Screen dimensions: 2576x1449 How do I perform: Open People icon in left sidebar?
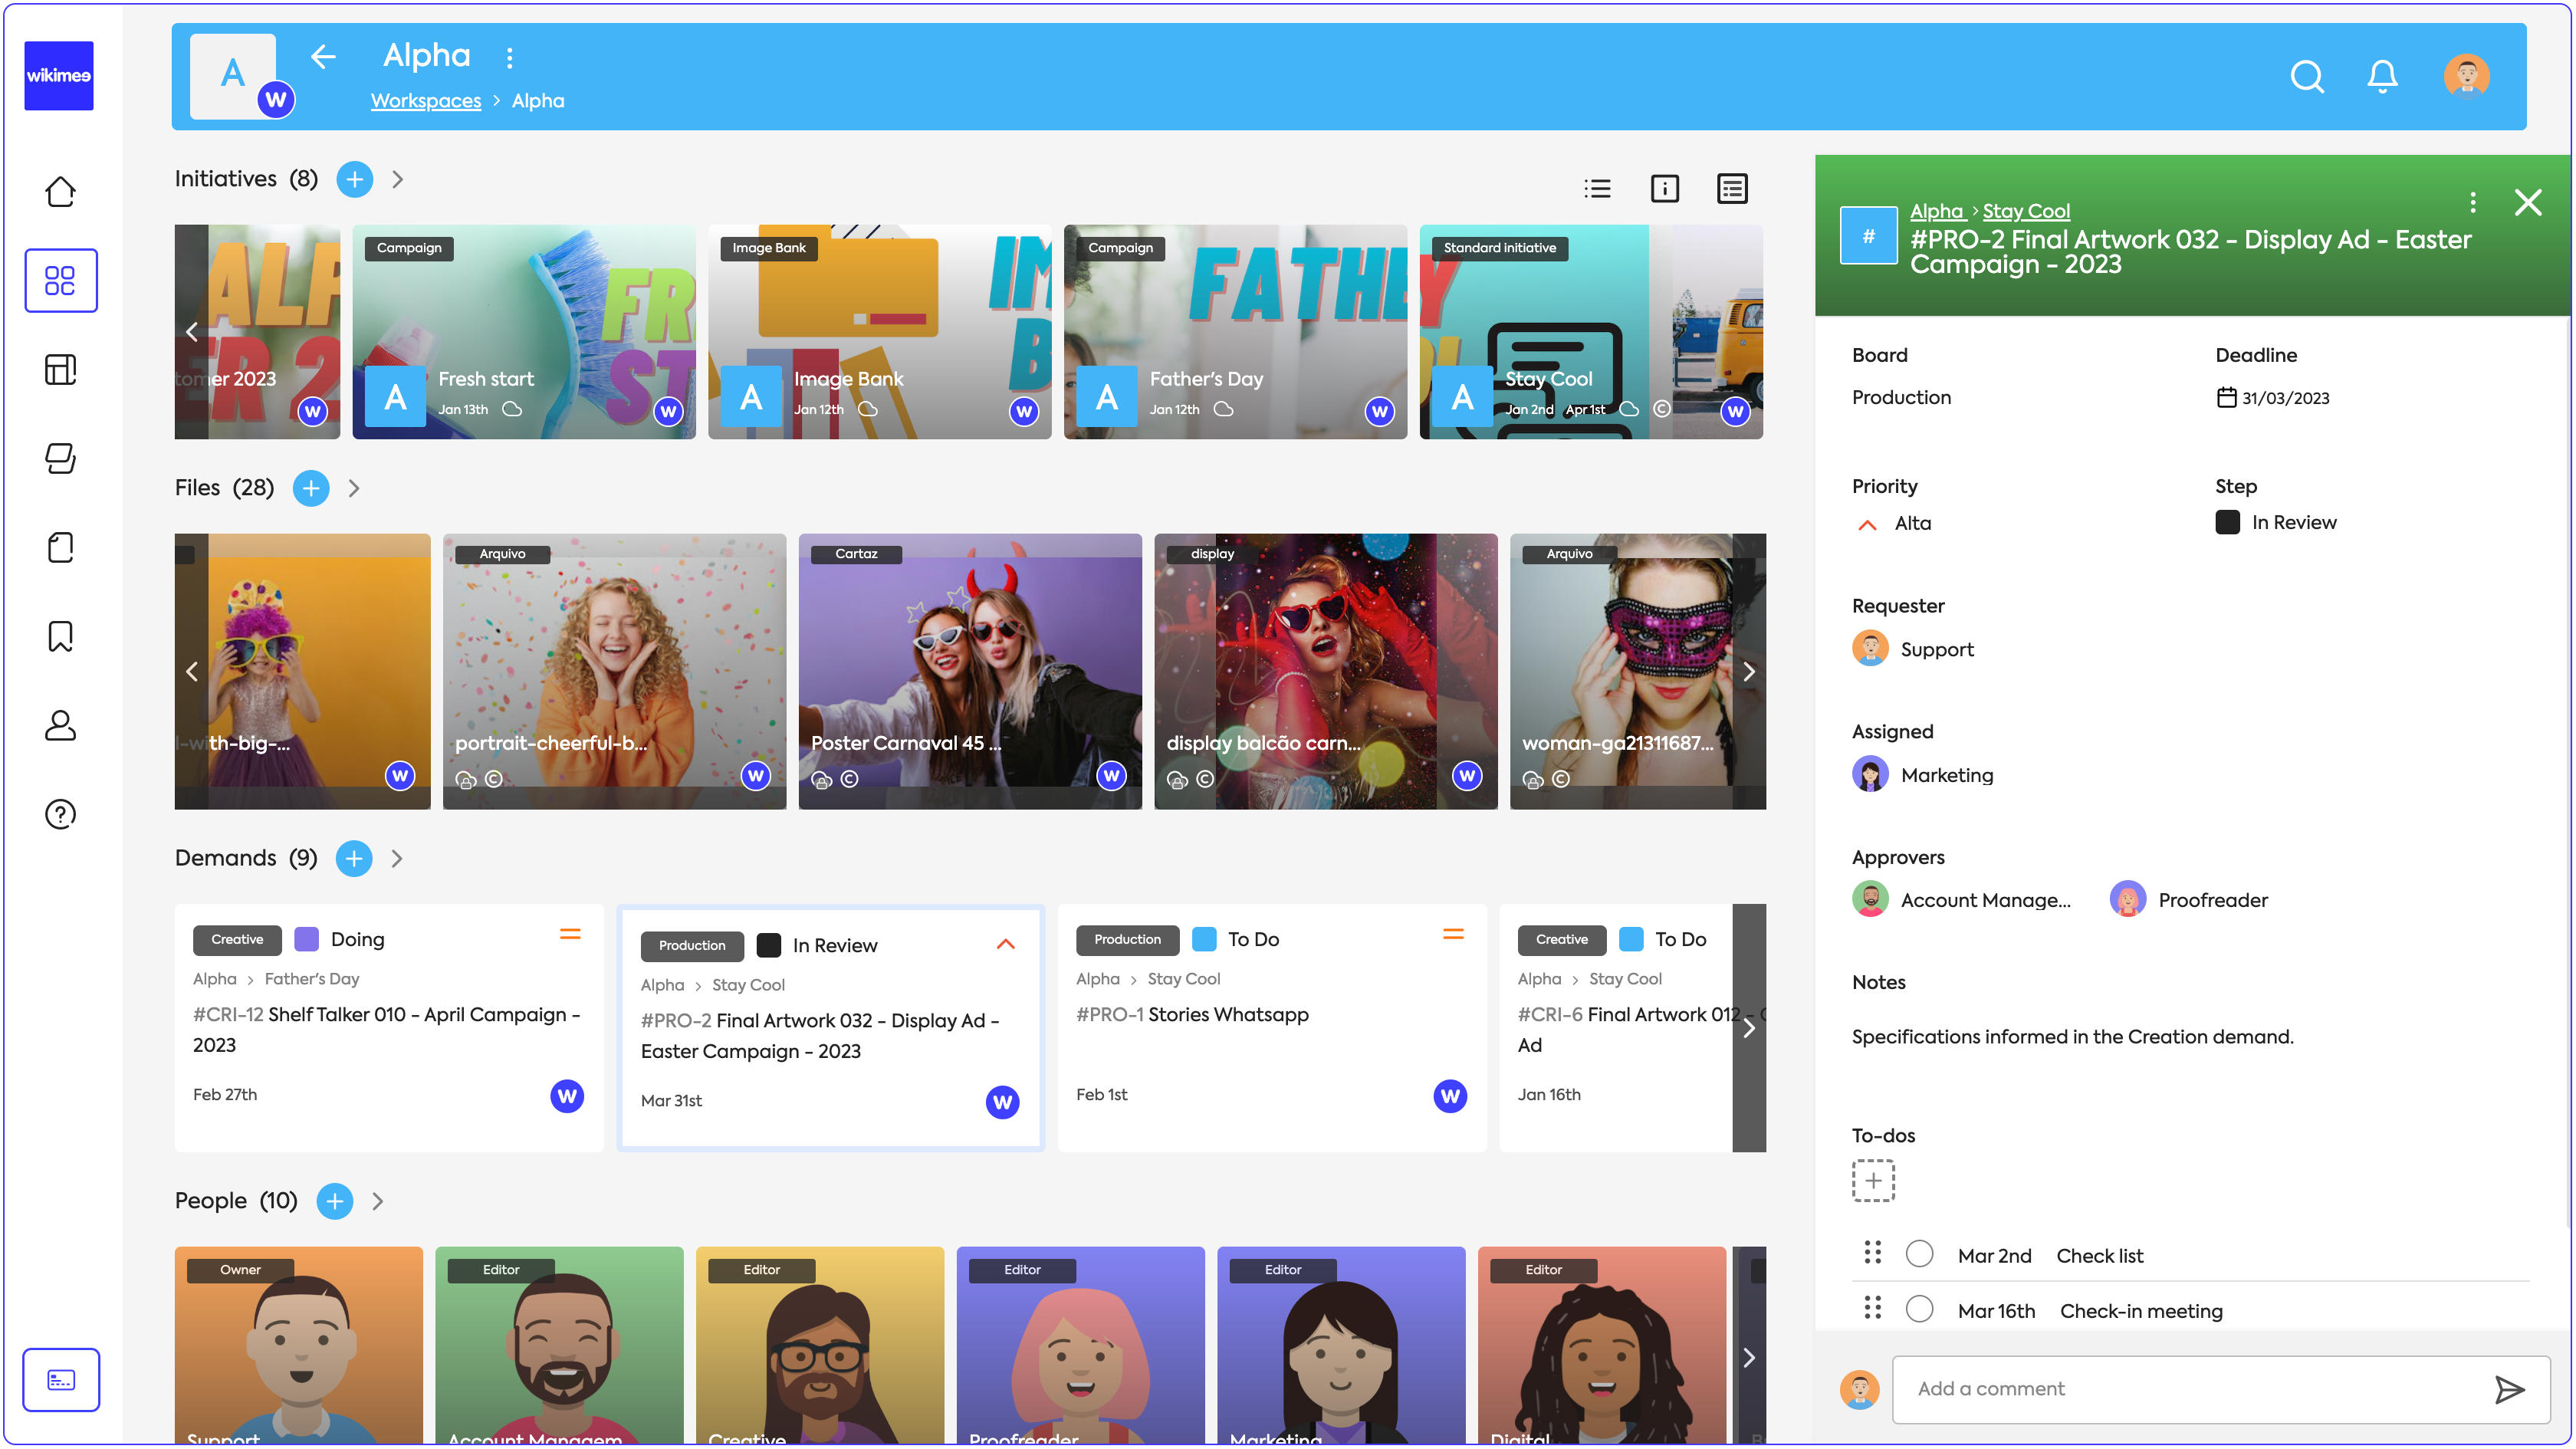(61, 725)
